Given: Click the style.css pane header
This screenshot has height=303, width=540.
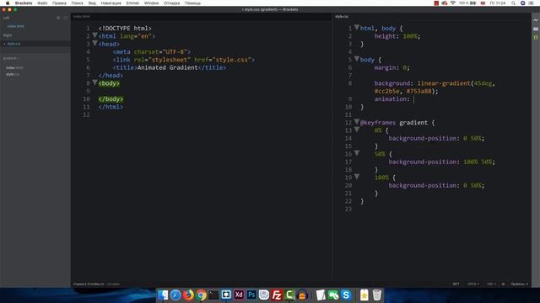Looking at the screenshot, I should [342, 17].
